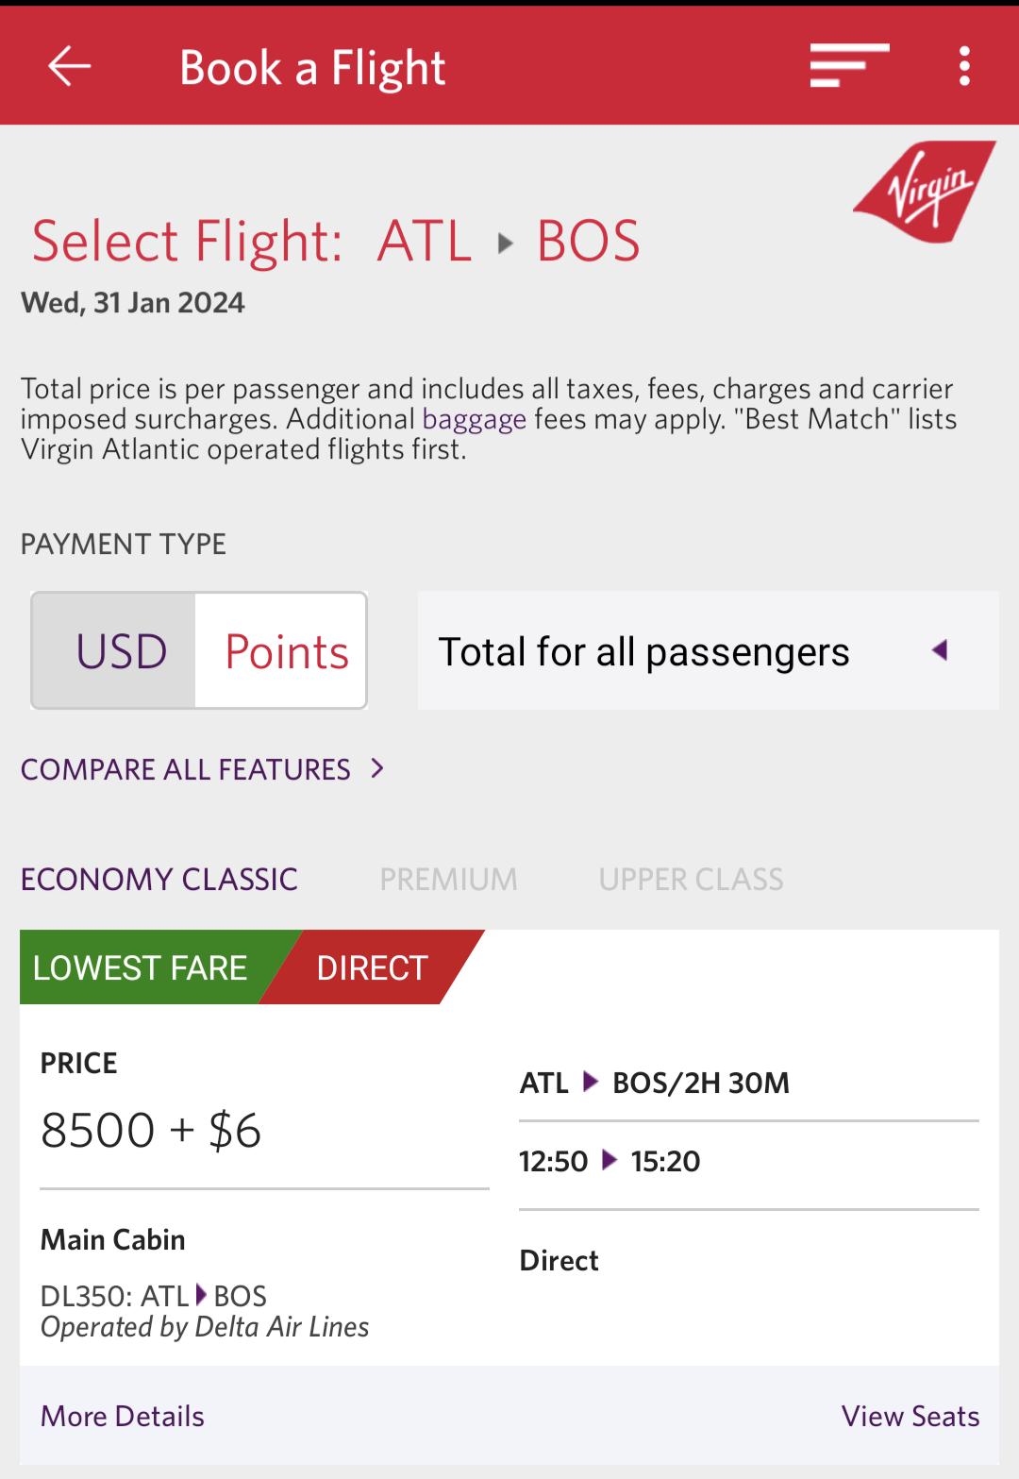The height and width of the screenshot is (1479, 1019).
Task: Open the Total for all passengers dropdown
Action: point(643,651)
